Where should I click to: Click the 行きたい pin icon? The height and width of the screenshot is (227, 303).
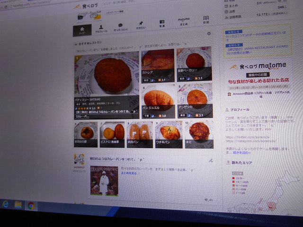click(141, 26)
